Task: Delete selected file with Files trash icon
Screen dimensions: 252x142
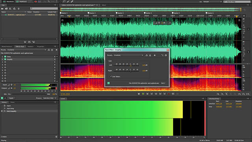Action: 19,9
